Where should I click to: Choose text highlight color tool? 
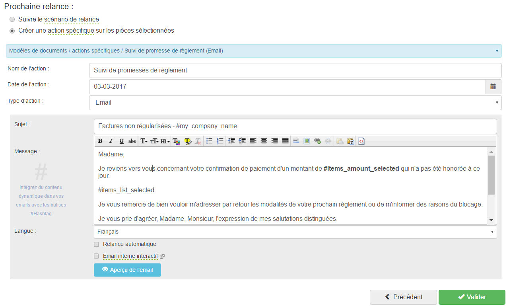188,141
